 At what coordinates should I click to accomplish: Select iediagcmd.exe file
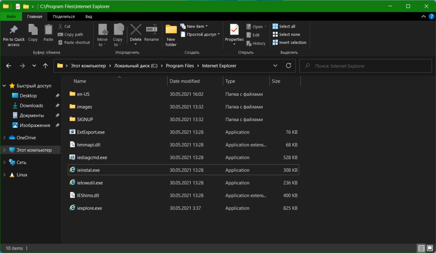pyautogui.click(x=183, y=157)
